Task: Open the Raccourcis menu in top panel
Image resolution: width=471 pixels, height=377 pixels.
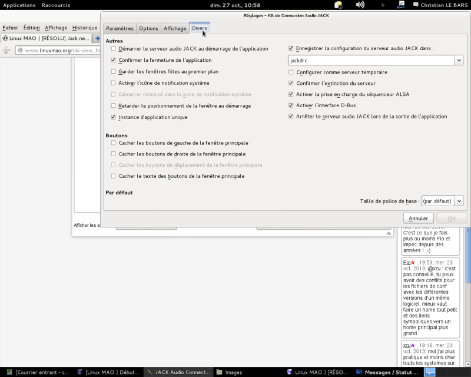Action: tap(55, 5)
